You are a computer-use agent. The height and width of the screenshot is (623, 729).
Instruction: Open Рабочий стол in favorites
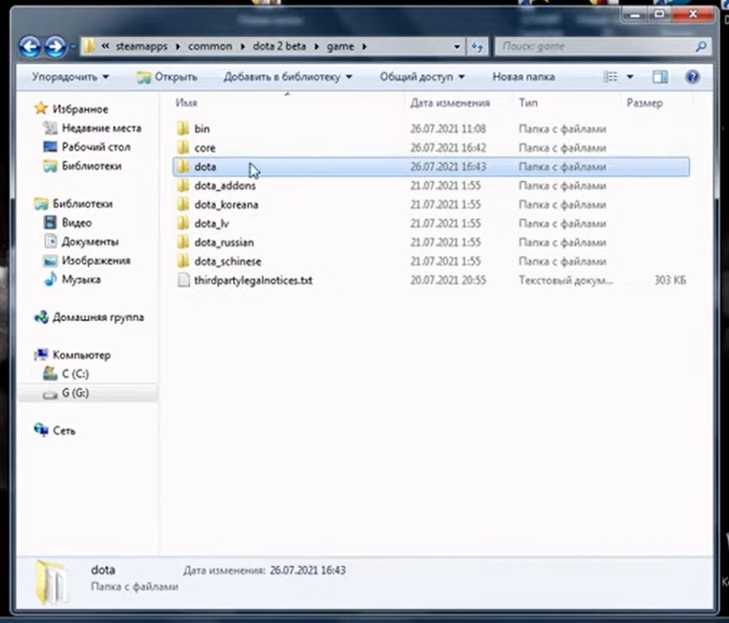[96, 147]
